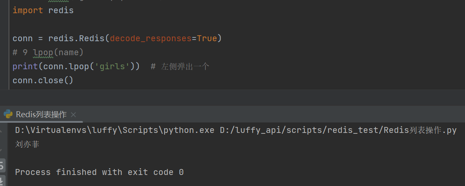Click the 左侧弹出一个 inline comment
Viewport: 465px width, 186px height.
click(x=185, y=67)
